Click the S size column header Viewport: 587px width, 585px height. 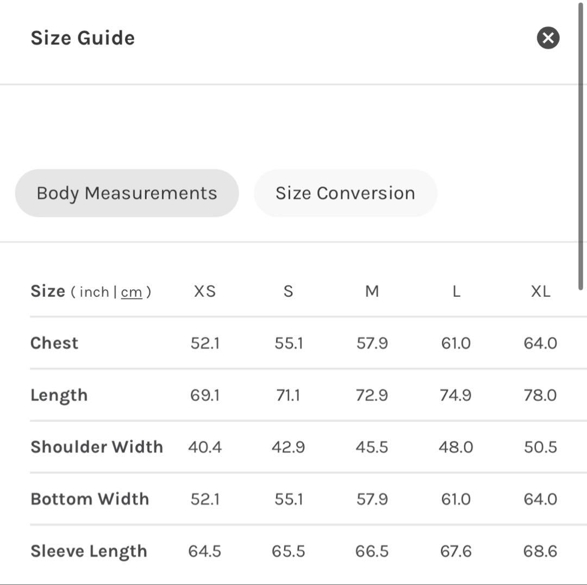[x=288, y=291]
